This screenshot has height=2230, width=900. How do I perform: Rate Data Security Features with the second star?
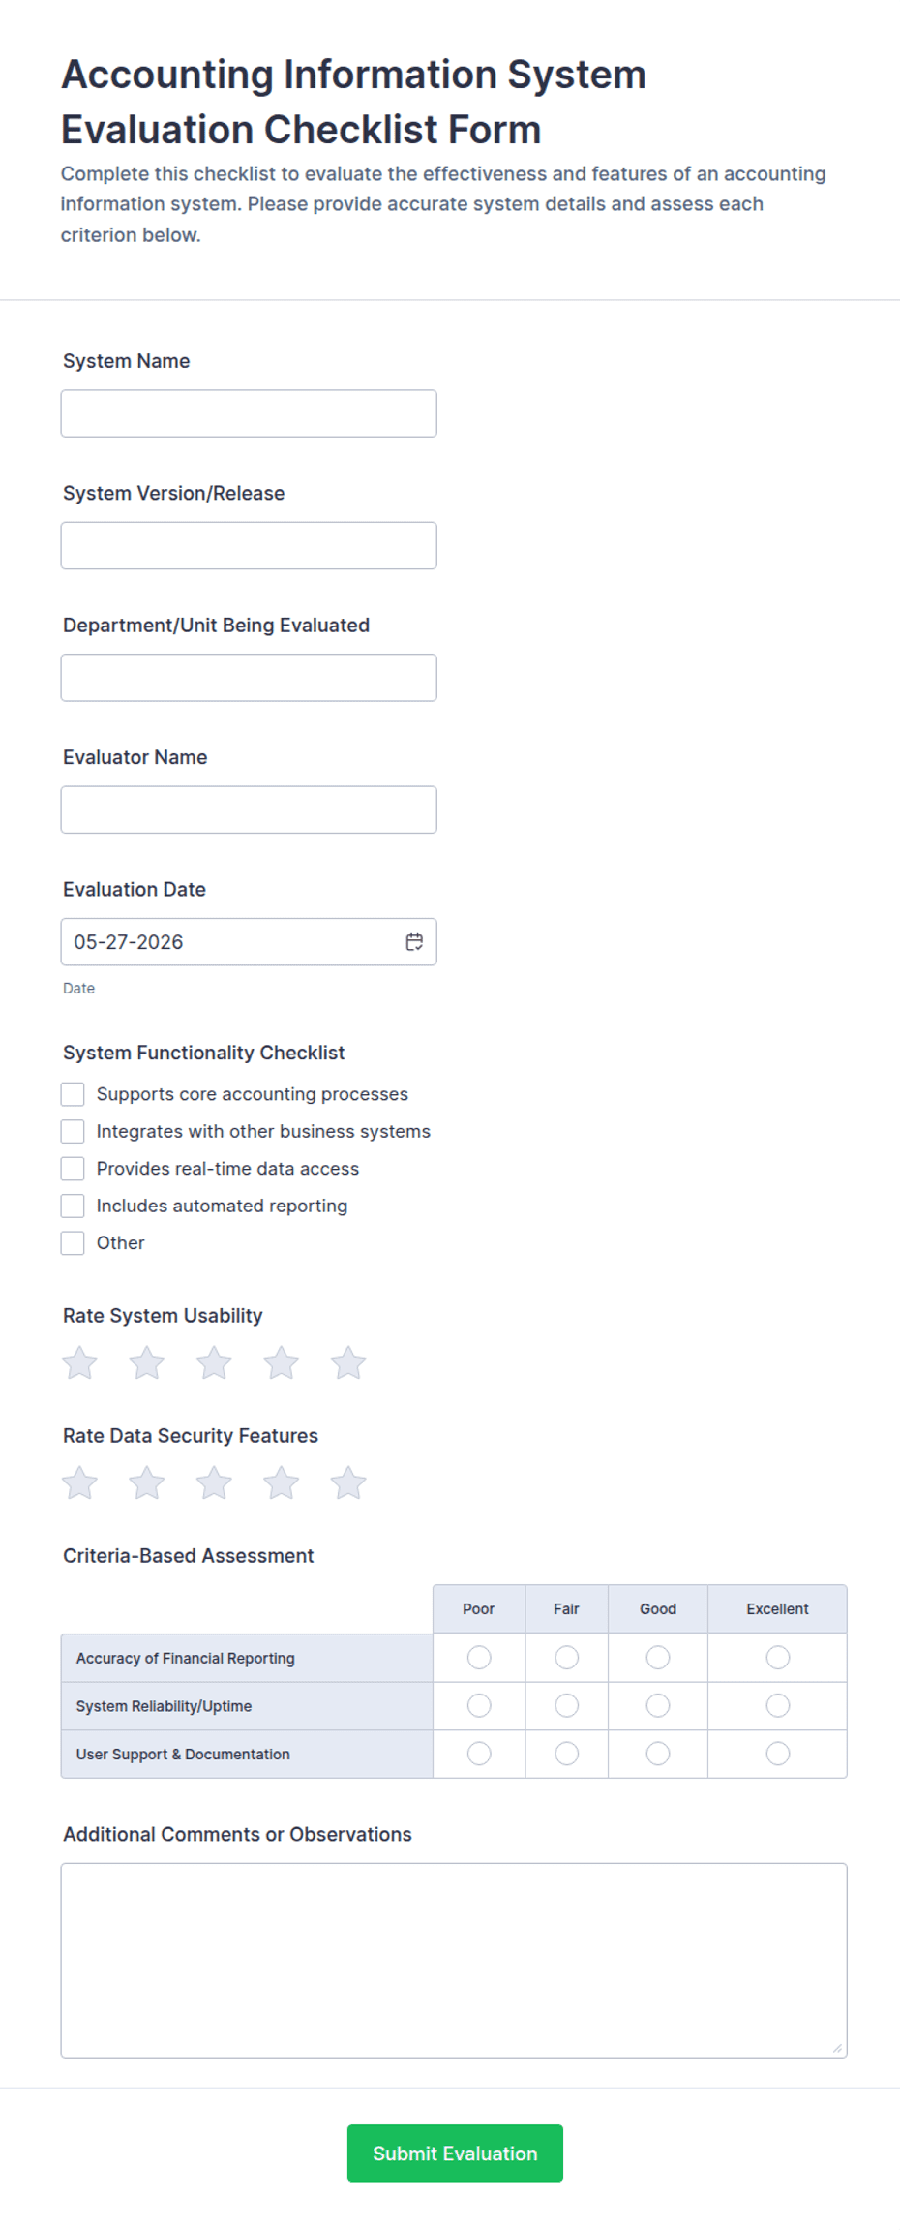(147, 1482)
